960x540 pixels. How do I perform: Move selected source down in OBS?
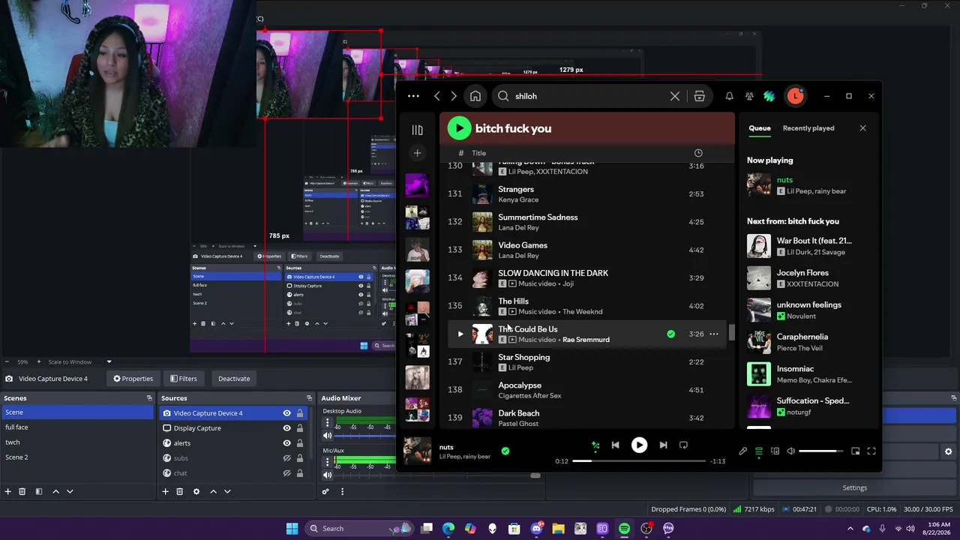point(227,492)
